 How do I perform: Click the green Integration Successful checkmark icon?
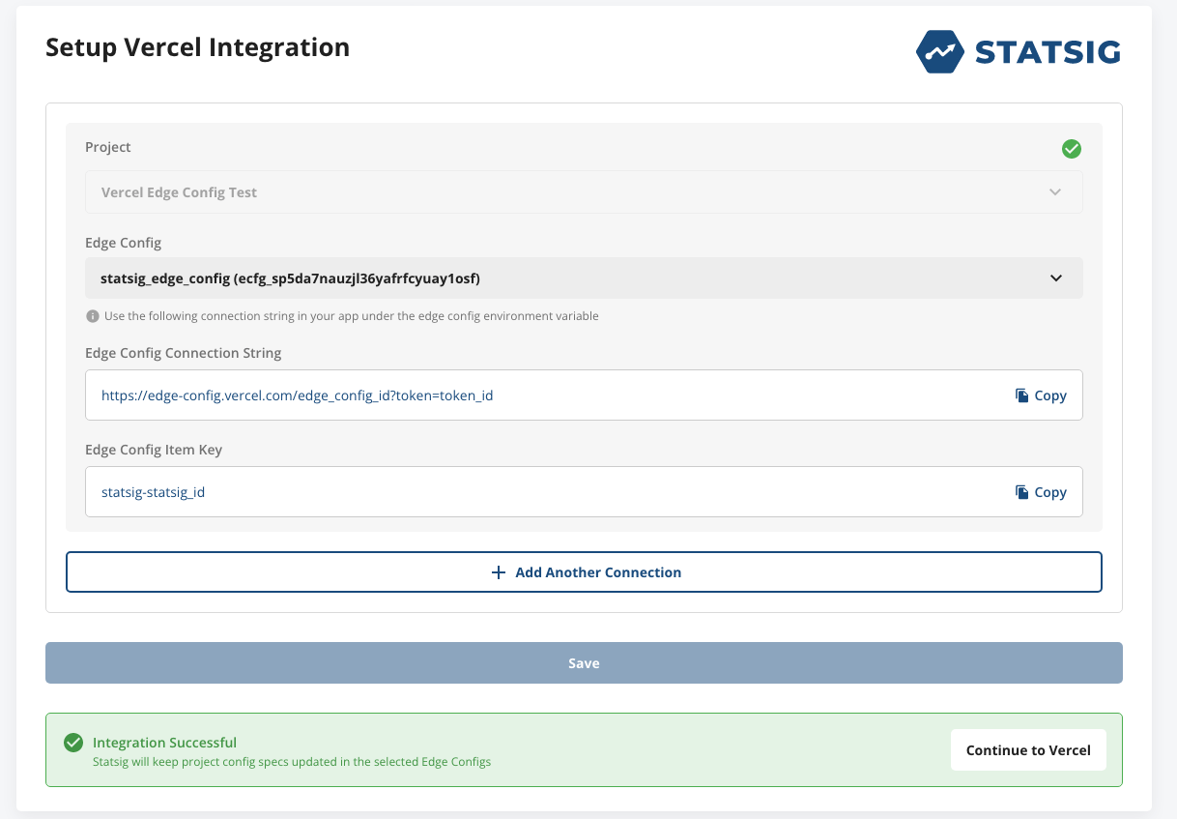72,743
